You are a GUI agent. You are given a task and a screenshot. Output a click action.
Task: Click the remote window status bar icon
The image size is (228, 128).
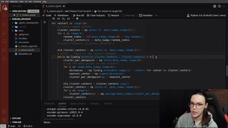pyautogui.click(x=3, y=126)
